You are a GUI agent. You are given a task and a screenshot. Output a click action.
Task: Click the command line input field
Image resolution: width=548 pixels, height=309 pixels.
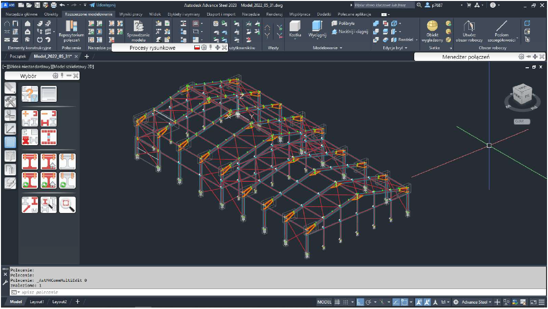click(x=147, y=292)
